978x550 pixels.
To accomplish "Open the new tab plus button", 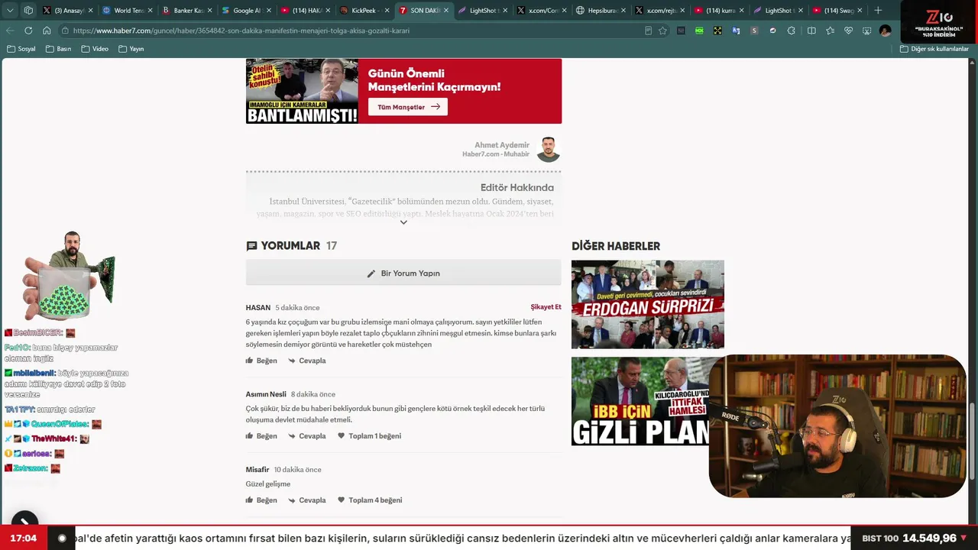I will point(878,11).
